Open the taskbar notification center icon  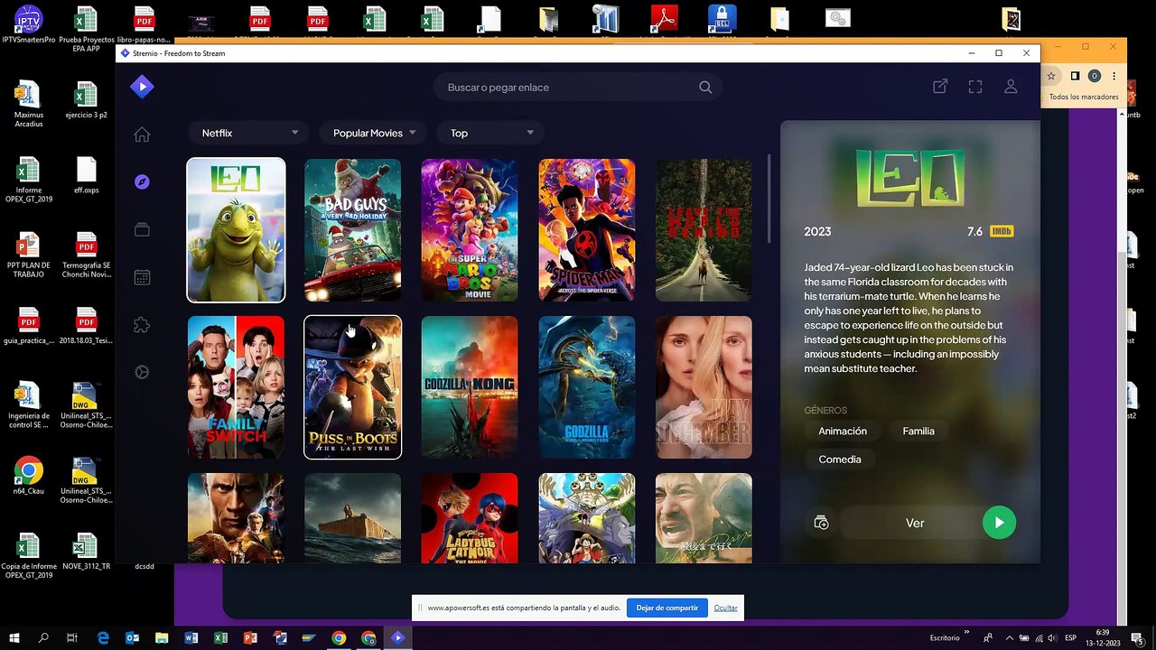(1138, 637)
